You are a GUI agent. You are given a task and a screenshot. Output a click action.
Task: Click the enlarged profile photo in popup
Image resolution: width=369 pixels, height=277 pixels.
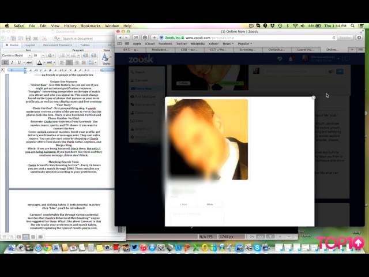[x=208, y=140]
